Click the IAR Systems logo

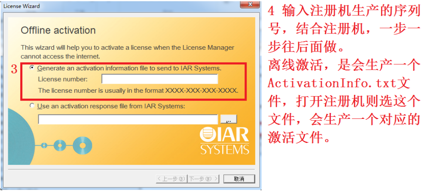point(224,141)
